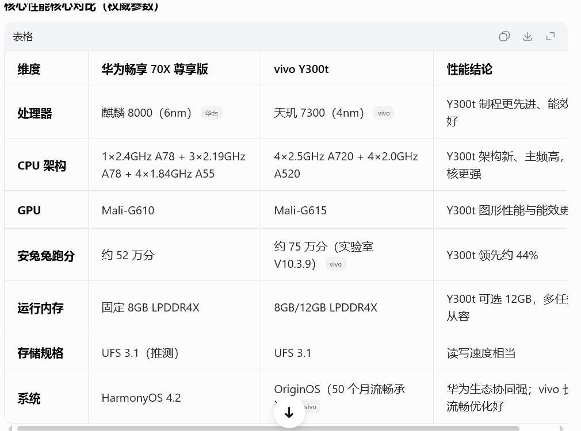Image resolution: width=581 pixels, height=431 pixels.
Task: Click the 华为 source tag beside 麒麟 8000
Action: tap(212, 113)
